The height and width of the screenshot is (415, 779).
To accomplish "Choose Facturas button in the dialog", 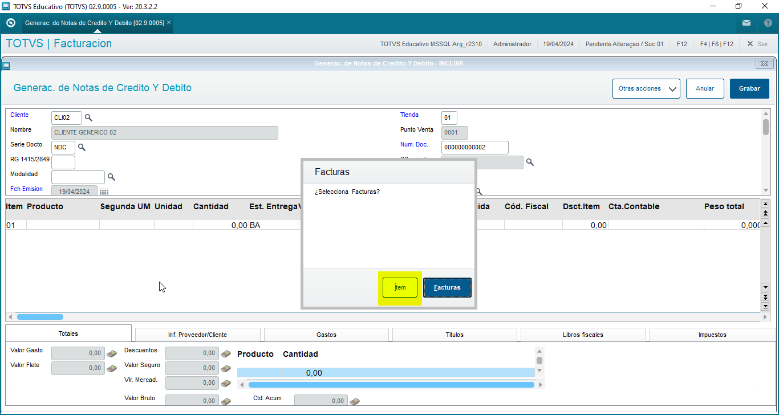I will tap(447, 287).
